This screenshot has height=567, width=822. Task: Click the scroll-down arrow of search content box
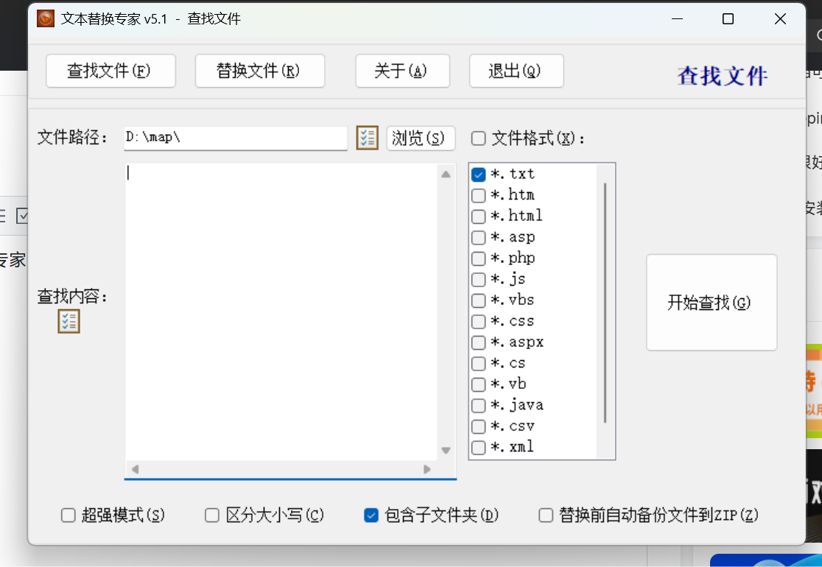point(446,450)
